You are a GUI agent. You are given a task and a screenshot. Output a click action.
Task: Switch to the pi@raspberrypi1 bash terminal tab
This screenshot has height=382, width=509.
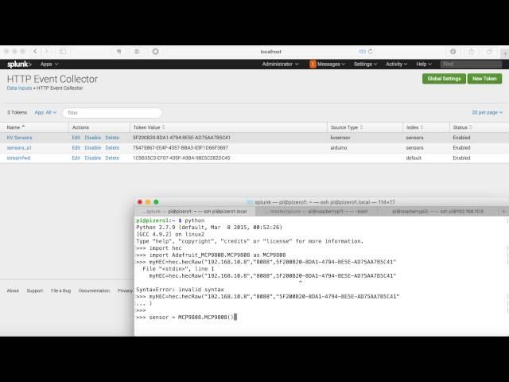(317, 212)
